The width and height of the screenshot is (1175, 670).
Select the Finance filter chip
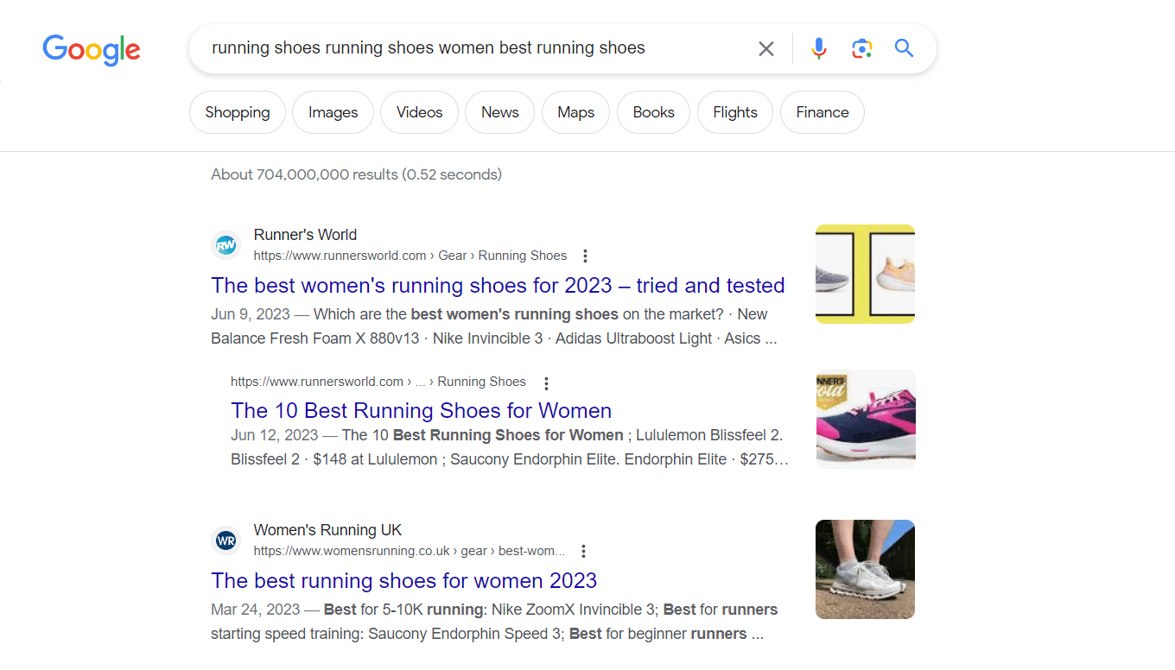[x=822, y=112]
